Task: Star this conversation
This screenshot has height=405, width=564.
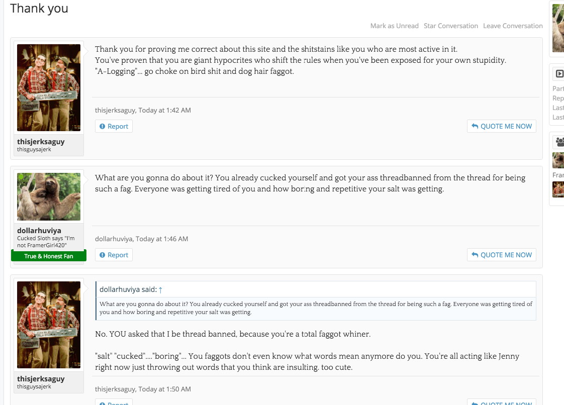Action: point(451,26)
